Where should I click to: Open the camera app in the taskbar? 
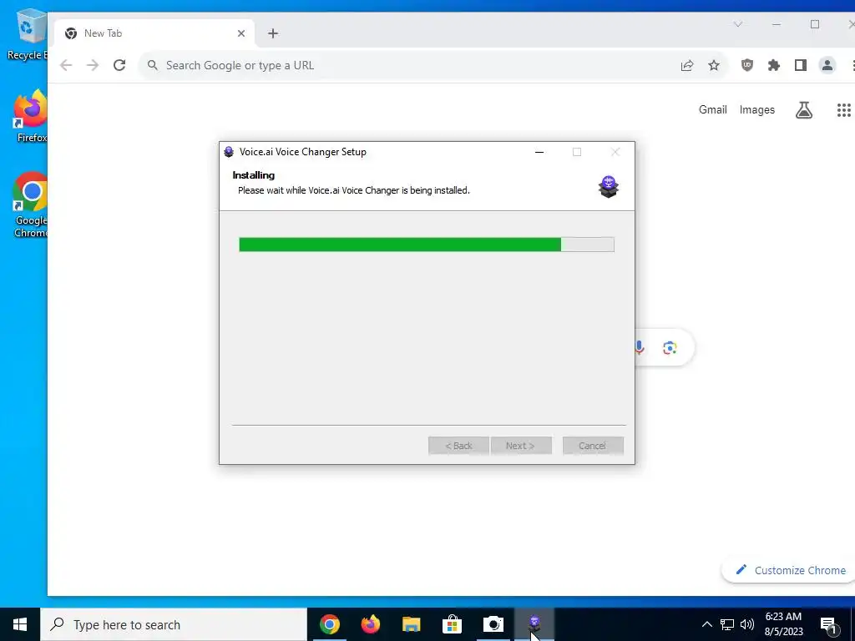pyautogui.click(x=493, y=624)
